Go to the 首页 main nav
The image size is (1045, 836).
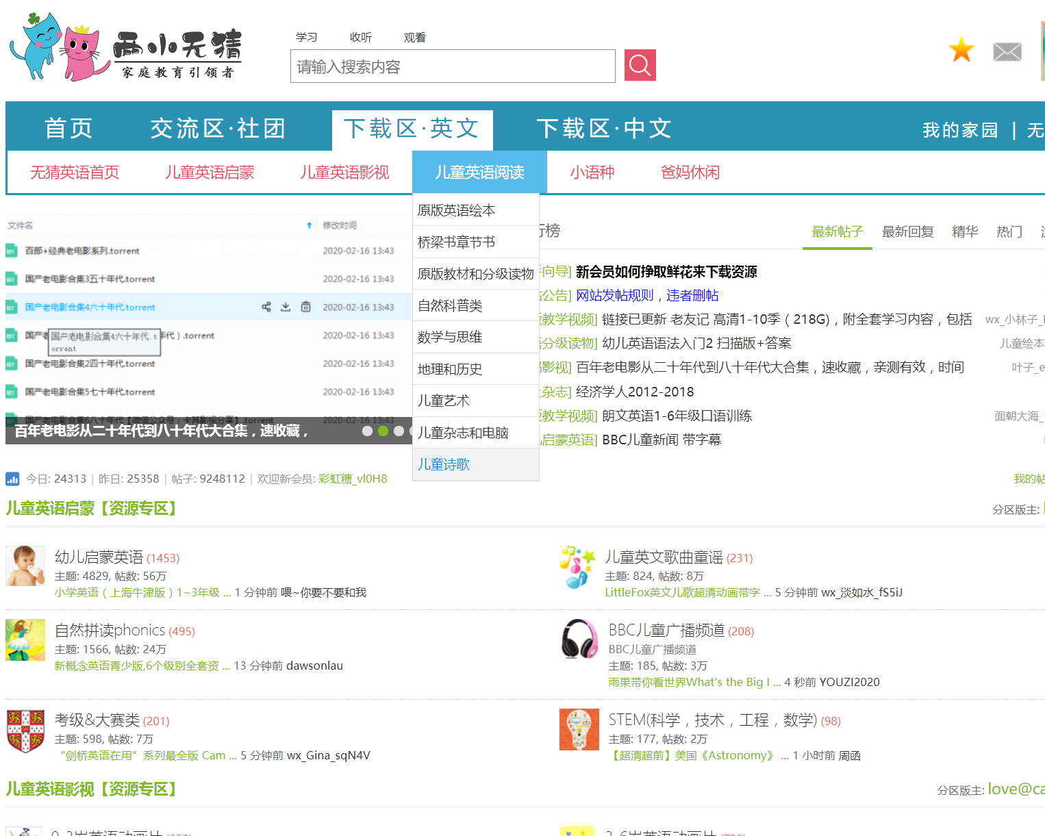[68, 128]
